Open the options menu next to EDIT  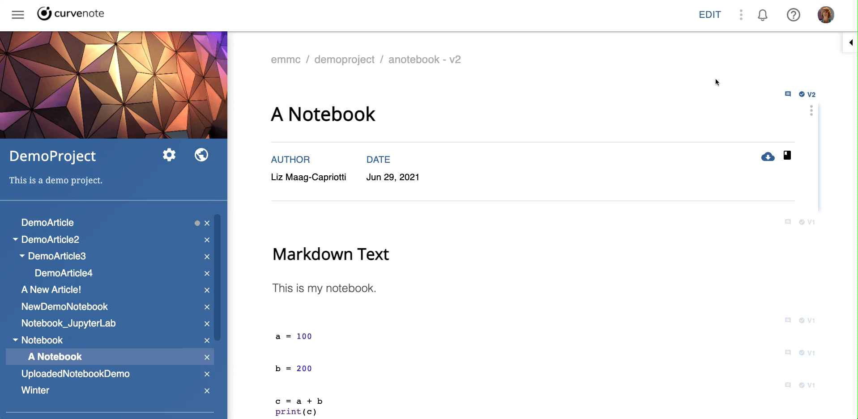741,15
